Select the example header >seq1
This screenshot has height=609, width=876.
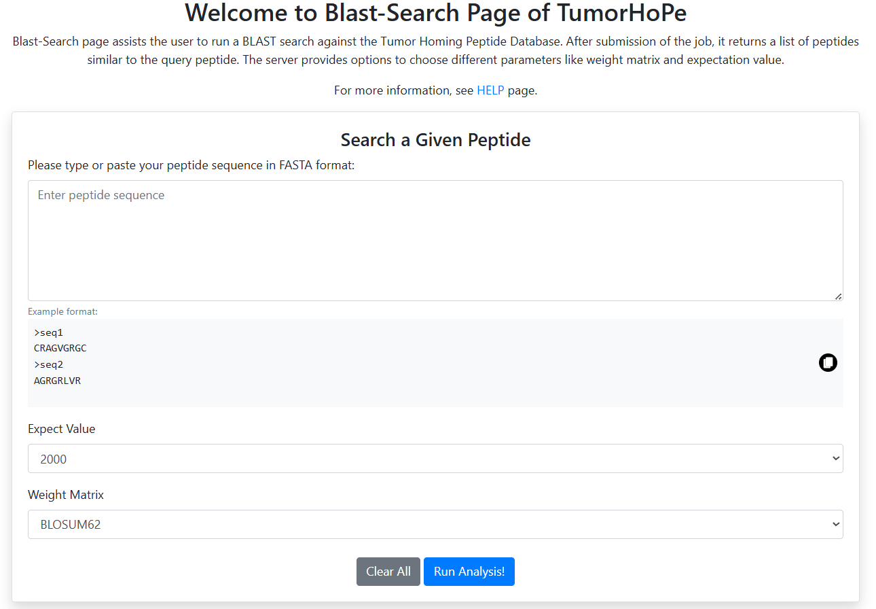click(48, 332)
